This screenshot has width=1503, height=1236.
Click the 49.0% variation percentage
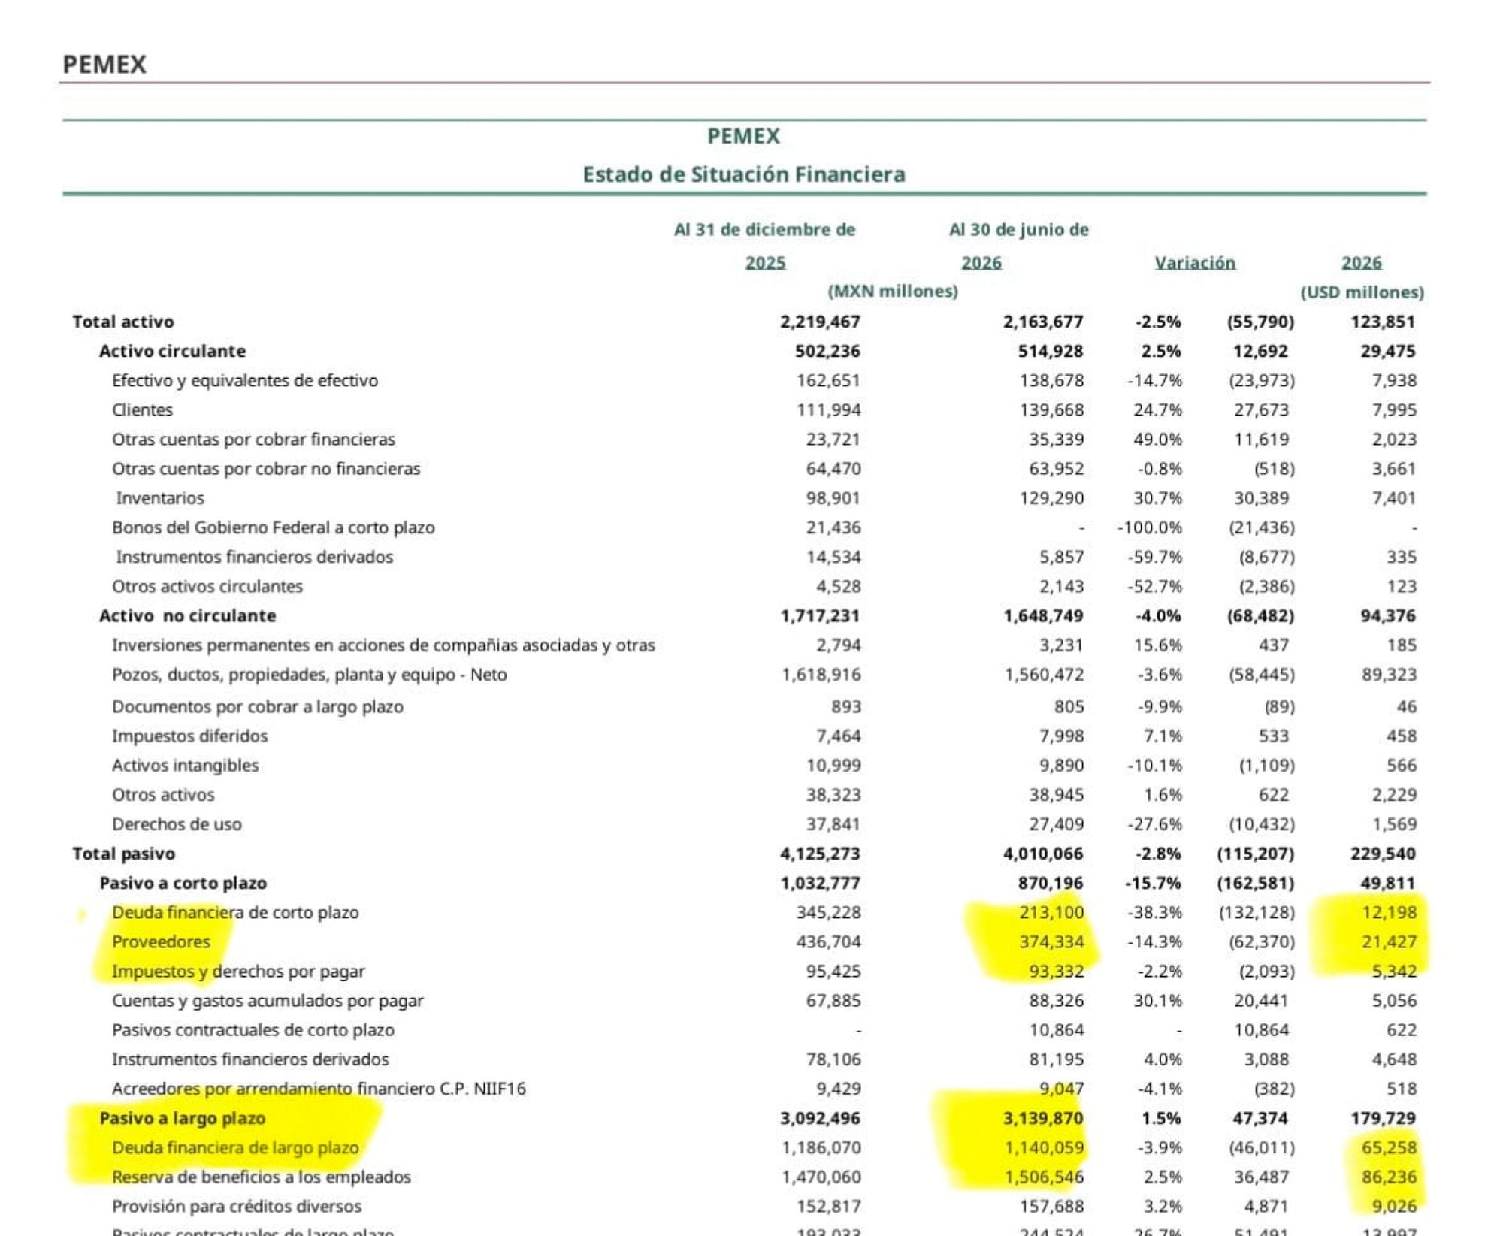(x=1157, y=440)
